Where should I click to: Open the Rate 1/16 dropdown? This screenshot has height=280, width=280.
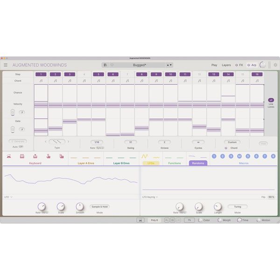coord(97,142)
